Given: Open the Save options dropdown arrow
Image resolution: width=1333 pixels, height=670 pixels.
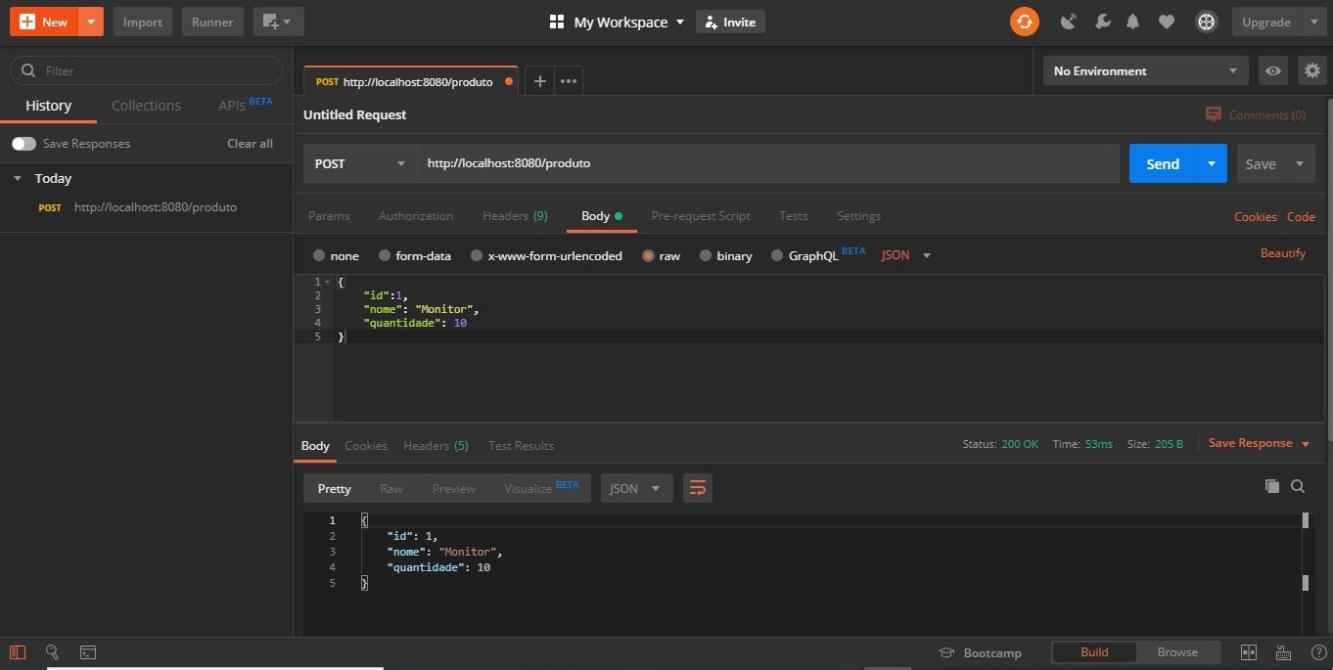Looking at the screenshot, I should coord(1300,163).
